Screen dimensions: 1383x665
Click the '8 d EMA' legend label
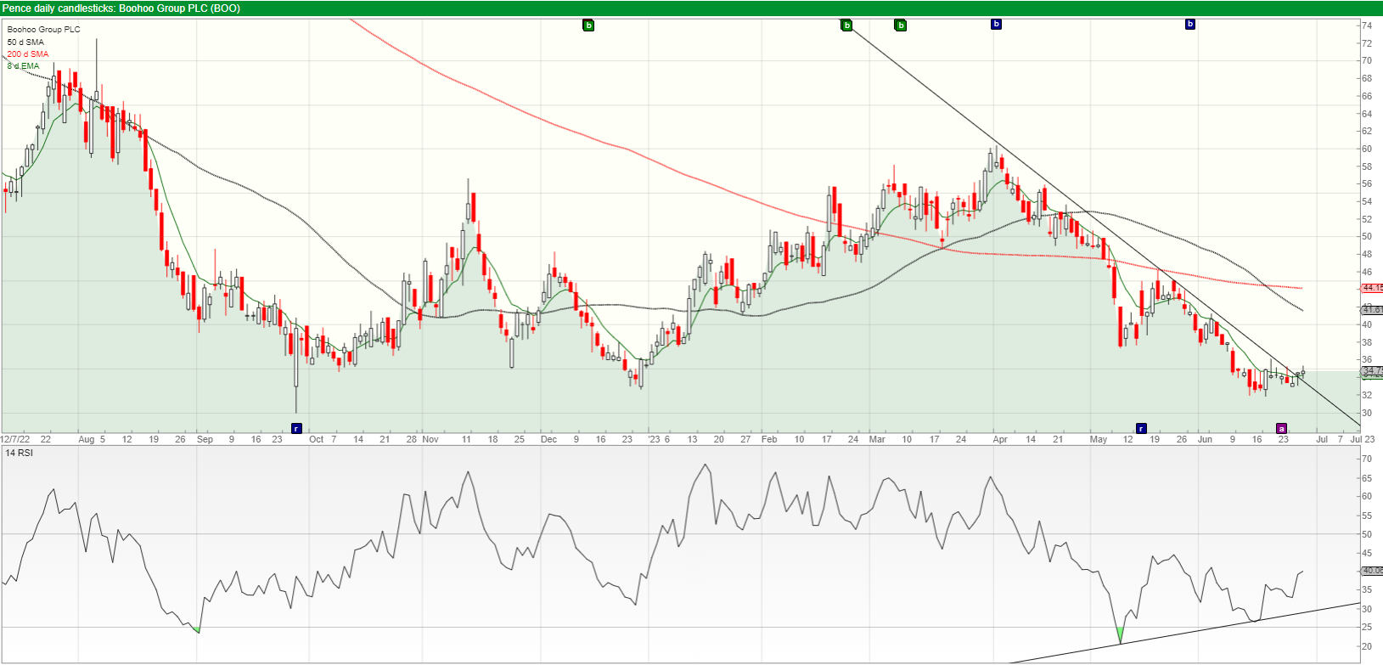pyautogui.click(x=23, y=65)
